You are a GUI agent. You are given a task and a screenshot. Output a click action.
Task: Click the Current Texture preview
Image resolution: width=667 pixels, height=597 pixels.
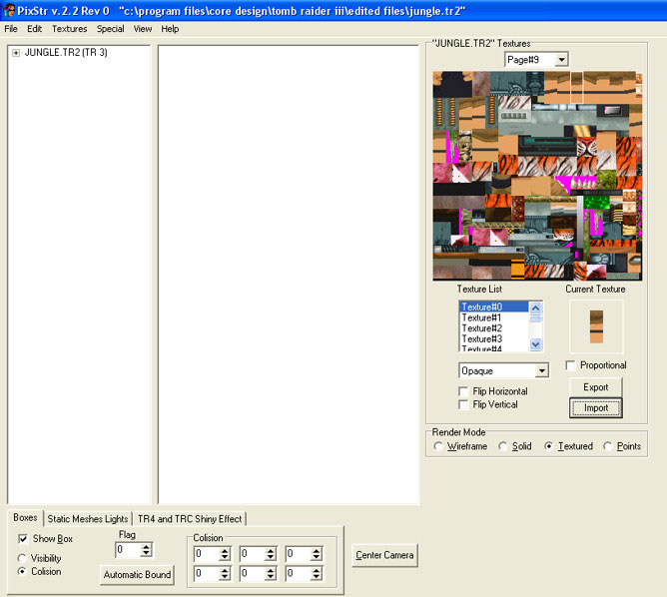pos(596,326)
